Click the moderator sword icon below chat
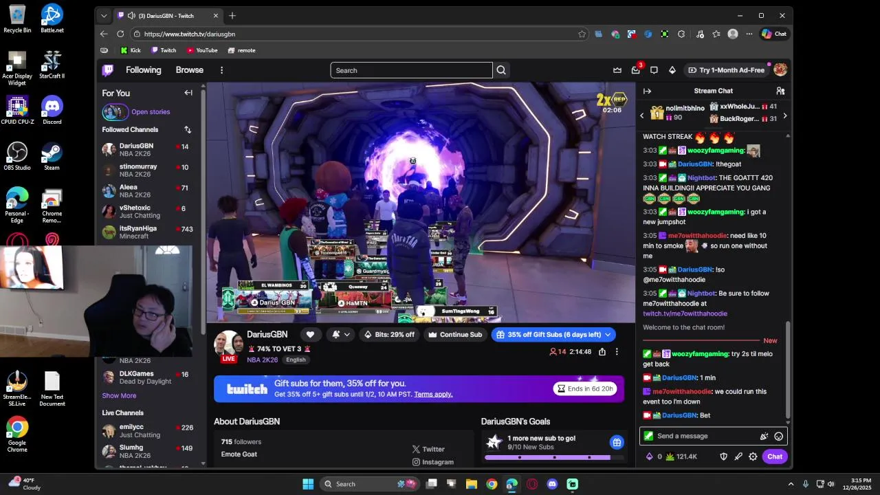 point(738,456)
